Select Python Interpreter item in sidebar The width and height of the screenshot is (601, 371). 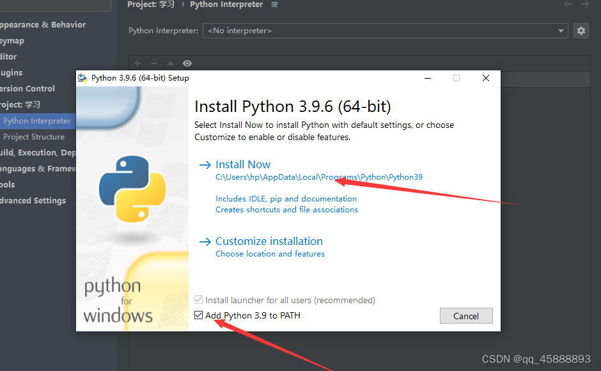[38, 121]
